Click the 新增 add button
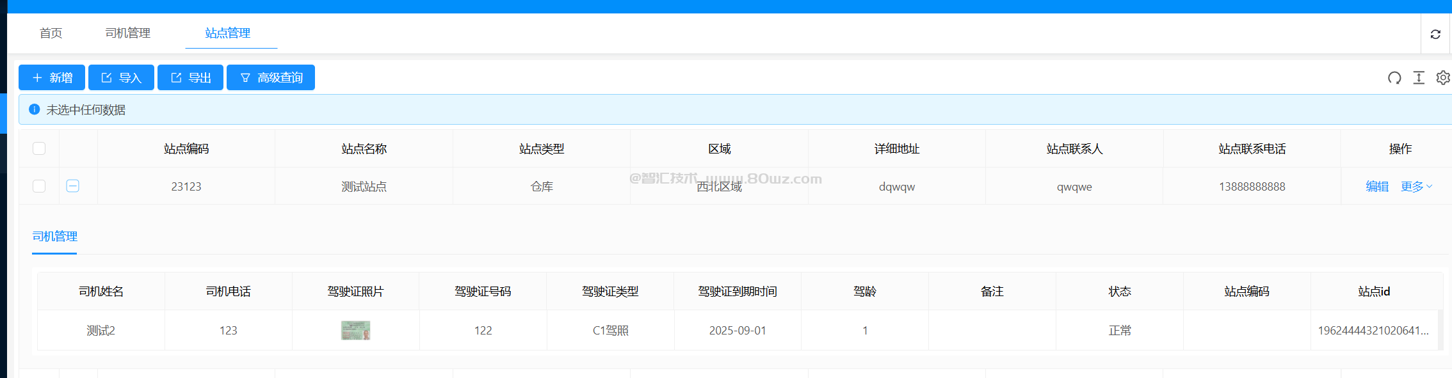Viewport: 1452px width, 378px height. 52,77
